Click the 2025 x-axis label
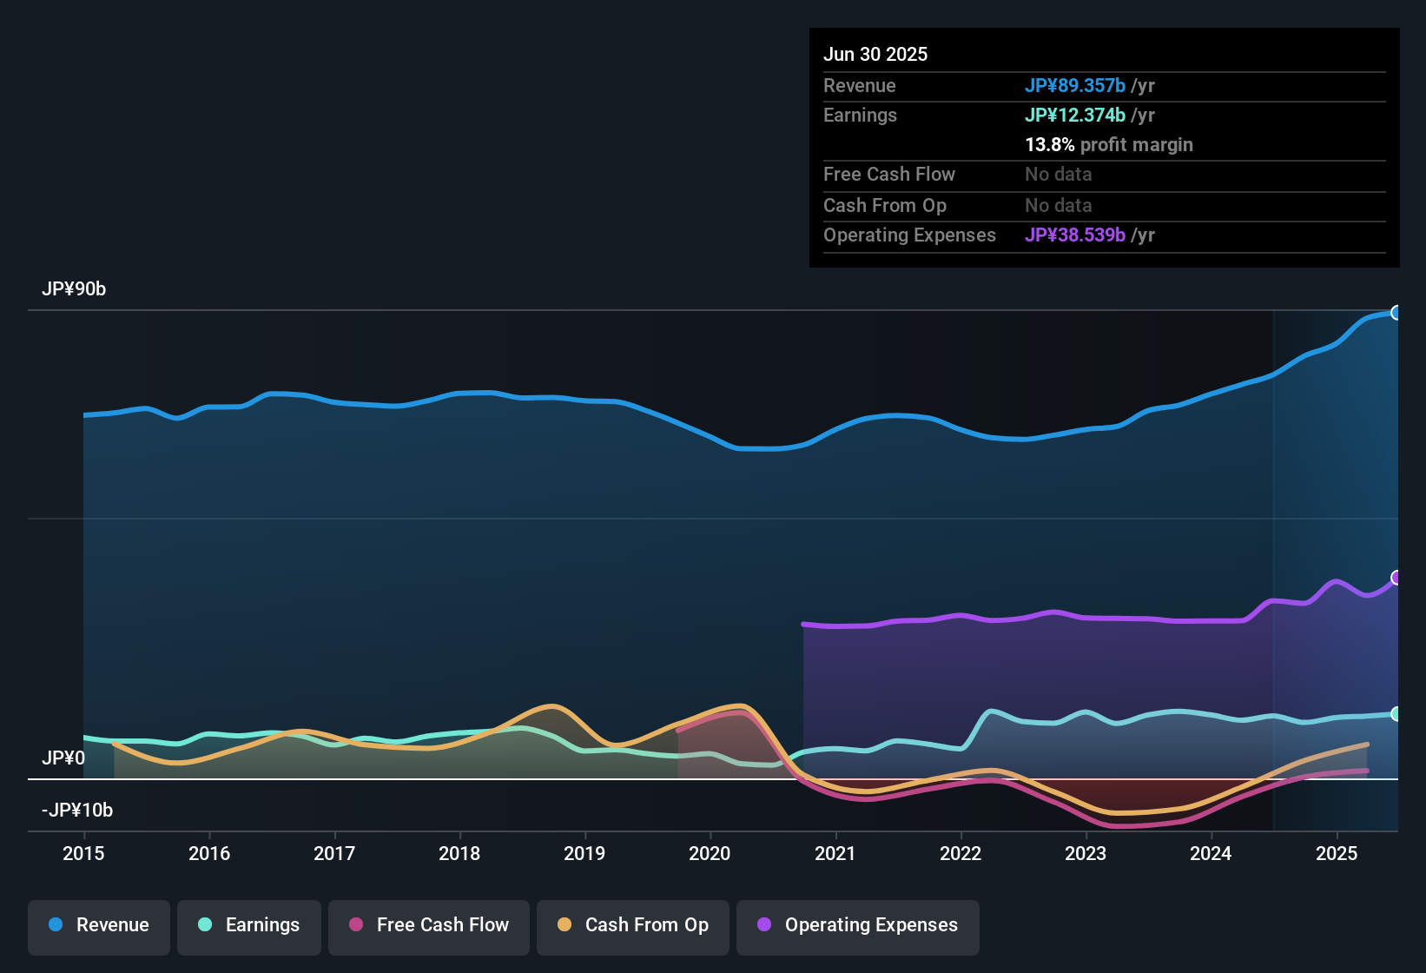Image resolution: width=1426 pixels, height=973 pixels. (1337, 854)
